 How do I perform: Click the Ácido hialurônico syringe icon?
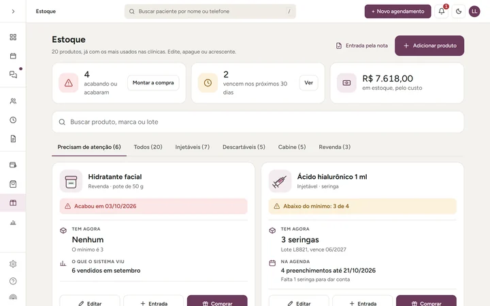[280, 181]
